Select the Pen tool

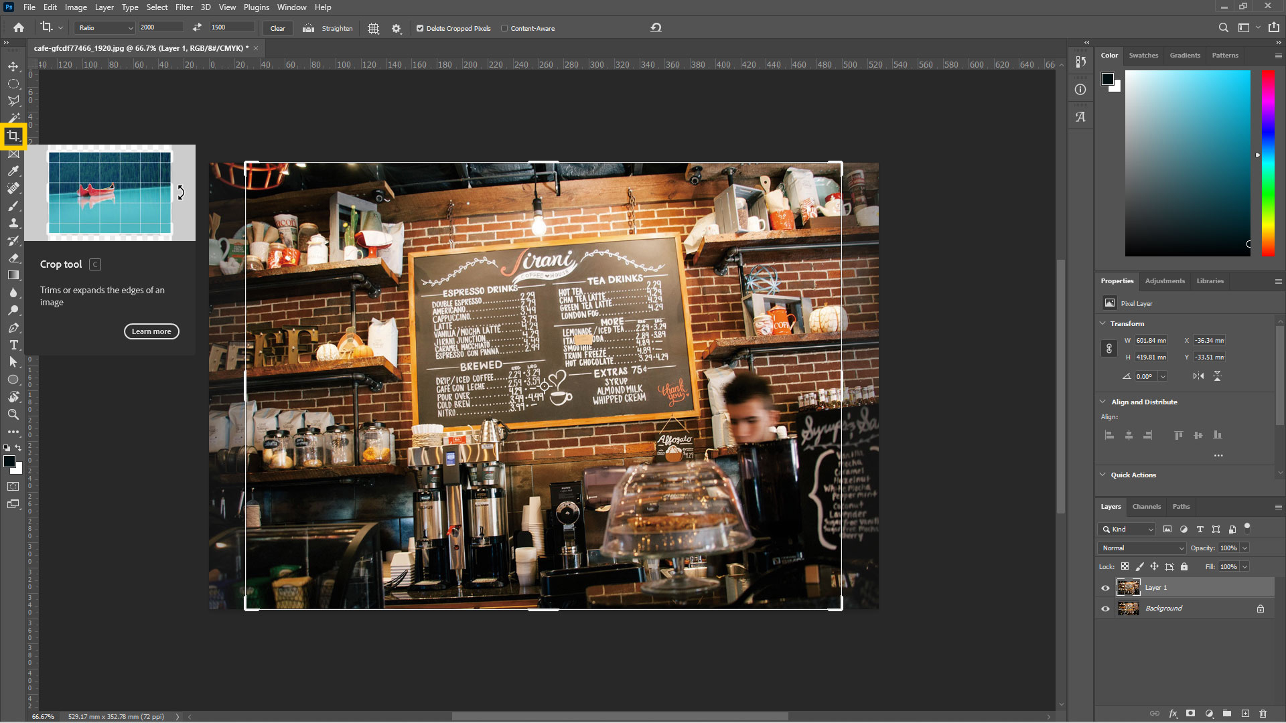coord(13,327)
